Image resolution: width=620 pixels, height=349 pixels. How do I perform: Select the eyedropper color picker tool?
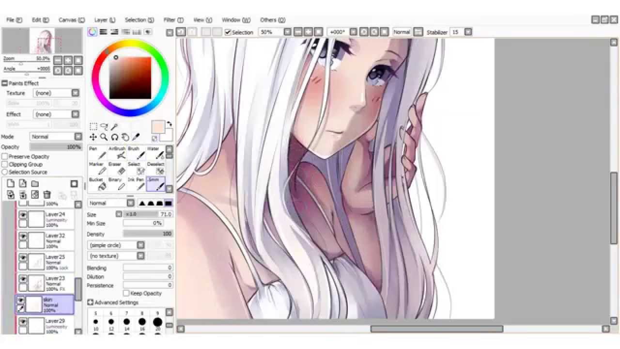click(x=136, y=137)
